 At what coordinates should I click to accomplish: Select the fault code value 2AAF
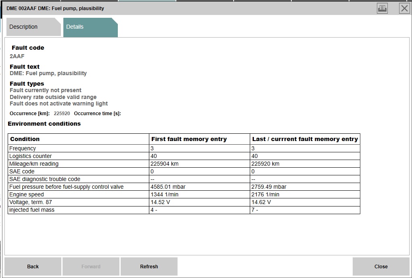point(17,56)
